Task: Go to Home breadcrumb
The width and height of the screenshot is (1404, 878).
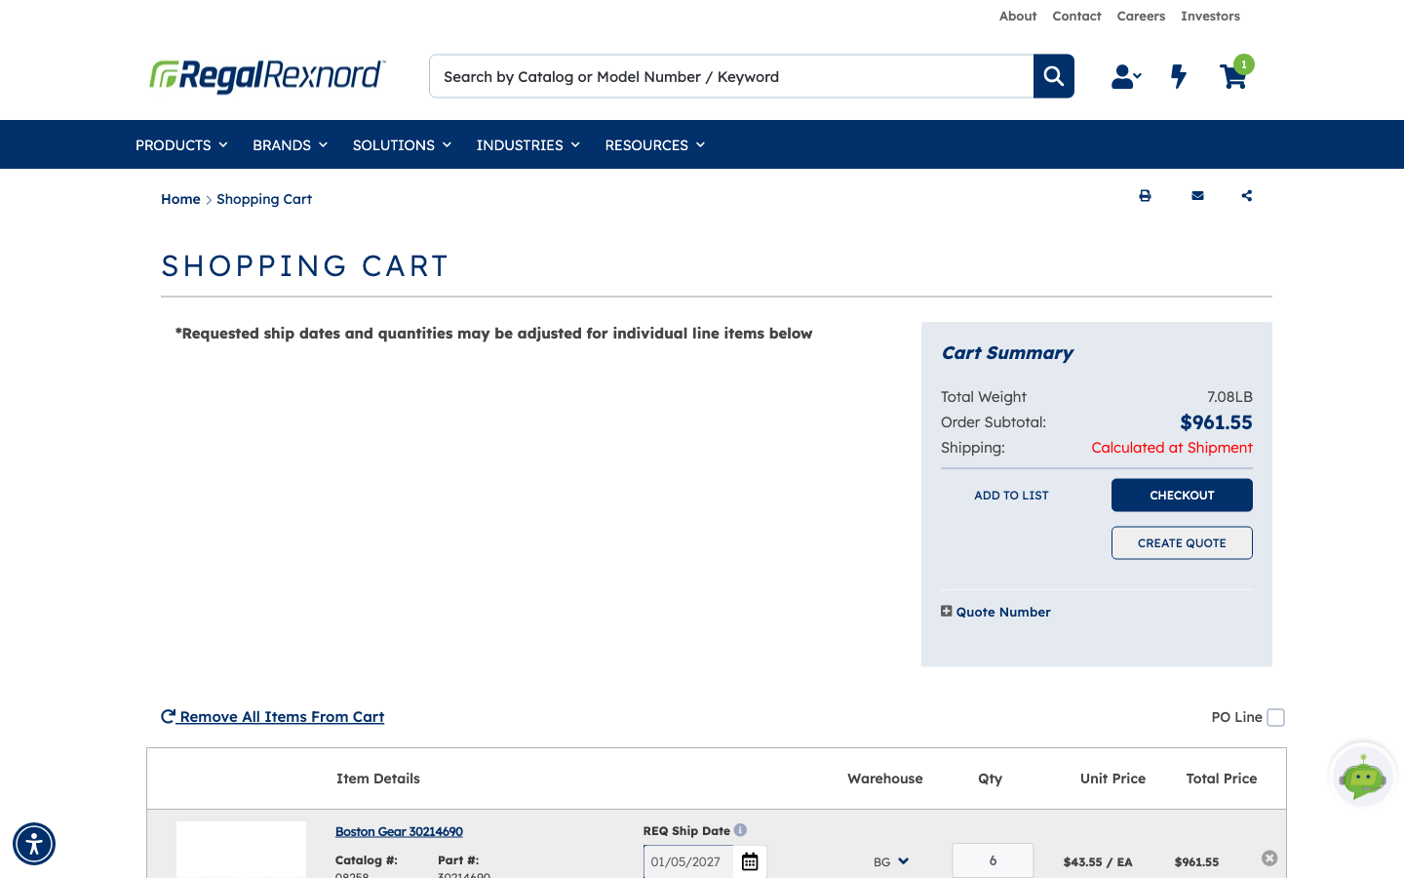Action: pyautogui.click(x=180, y=199)
